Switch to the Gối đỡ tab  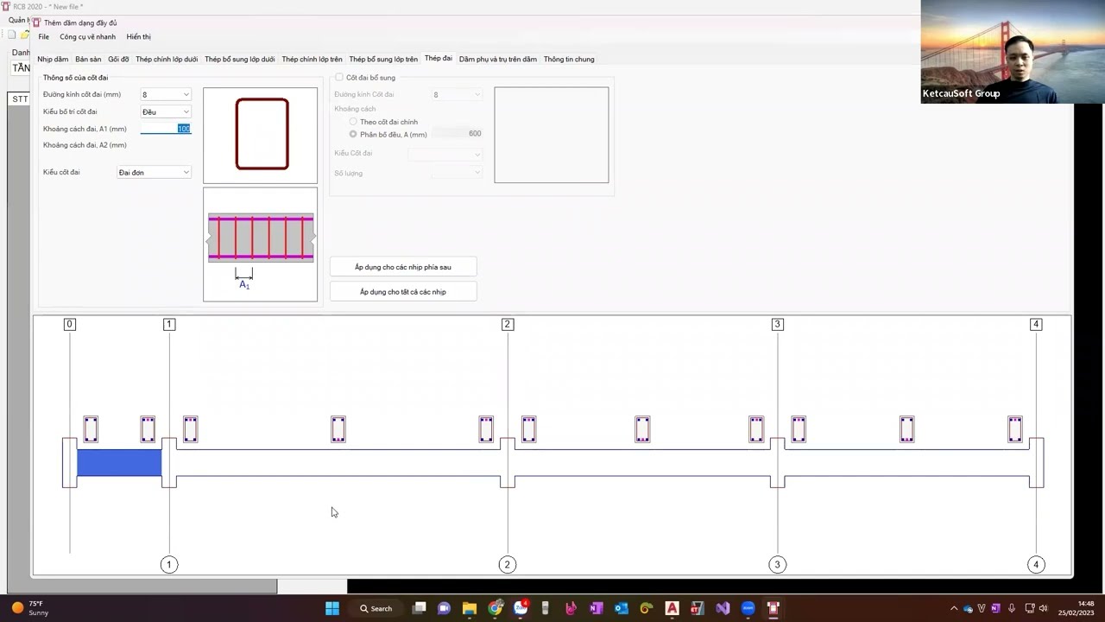[x=118, y=59]
